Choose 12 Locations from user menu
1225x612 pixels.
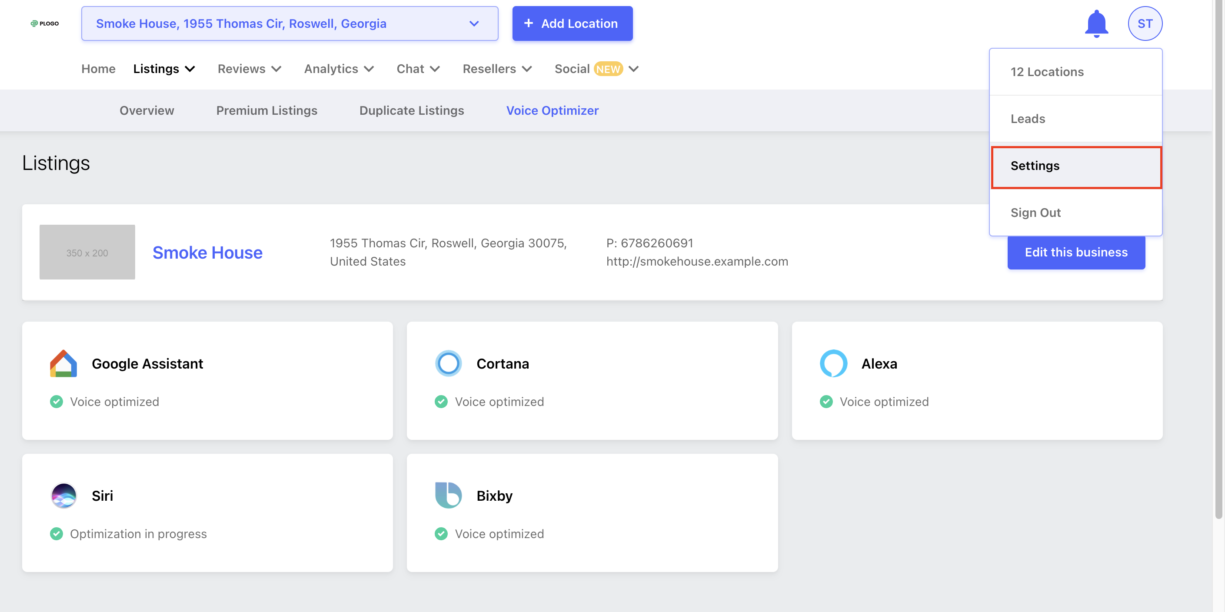(x=1076, y=72)
